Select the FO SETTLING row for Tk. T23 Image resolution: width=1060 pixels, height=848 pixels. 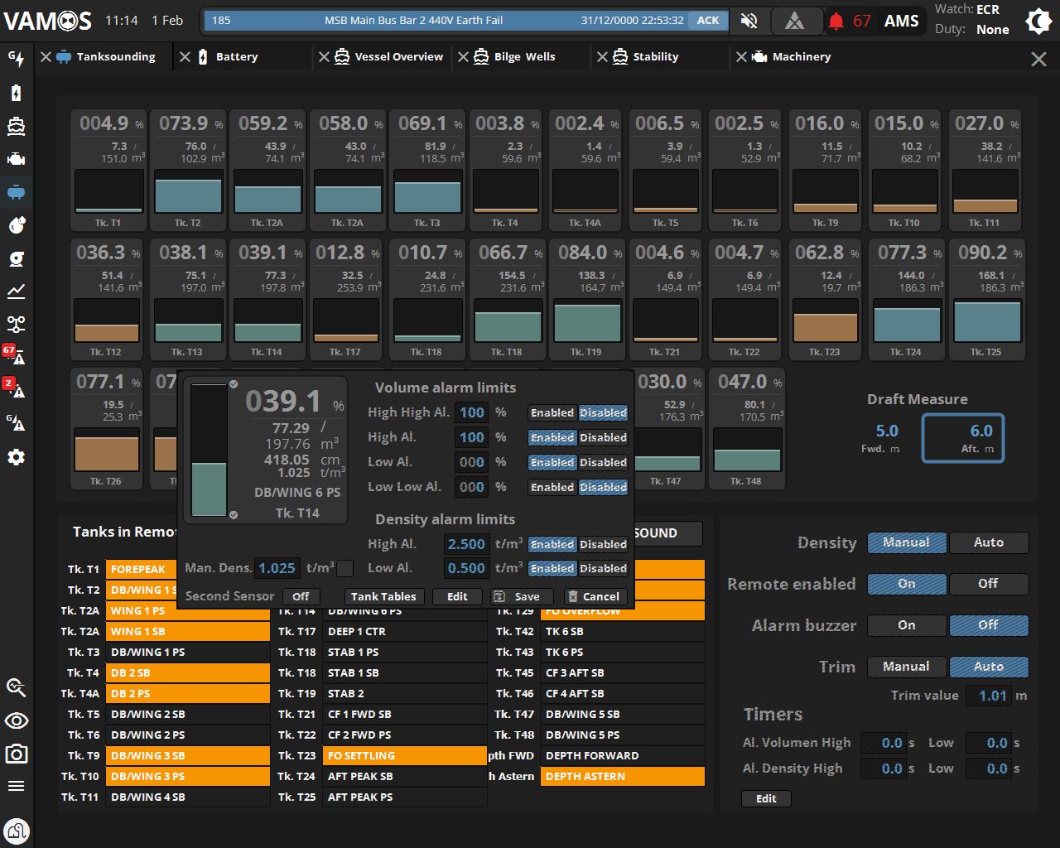click(x=405, y=755)
